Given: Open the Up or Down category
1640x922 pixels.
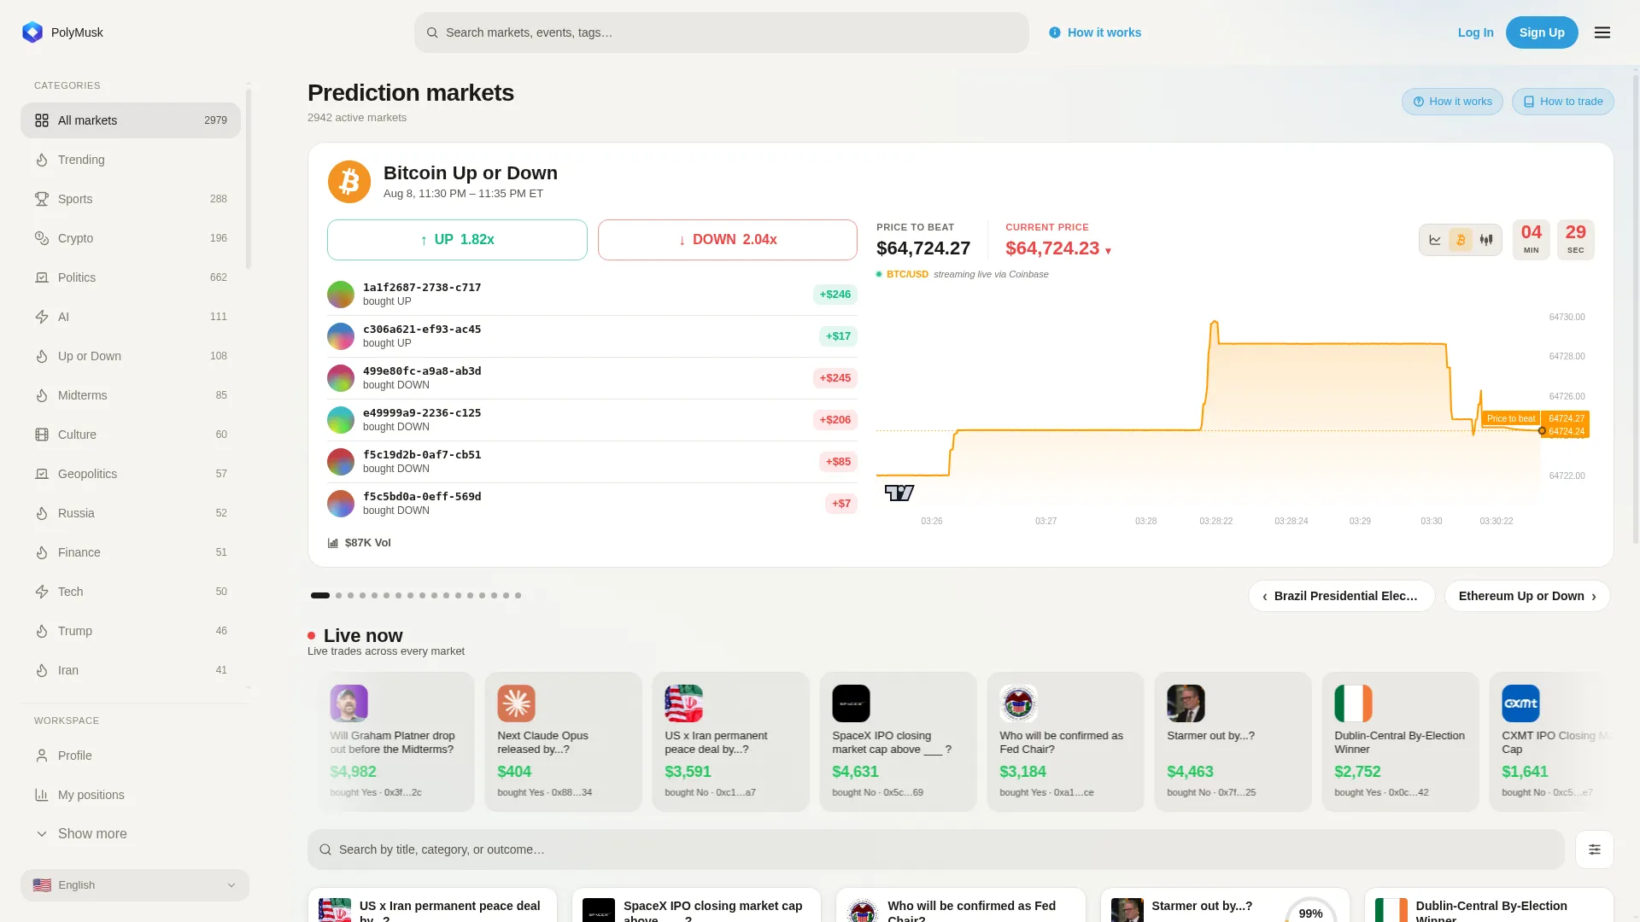Looking at the screenshot, I should coord(131,356).
